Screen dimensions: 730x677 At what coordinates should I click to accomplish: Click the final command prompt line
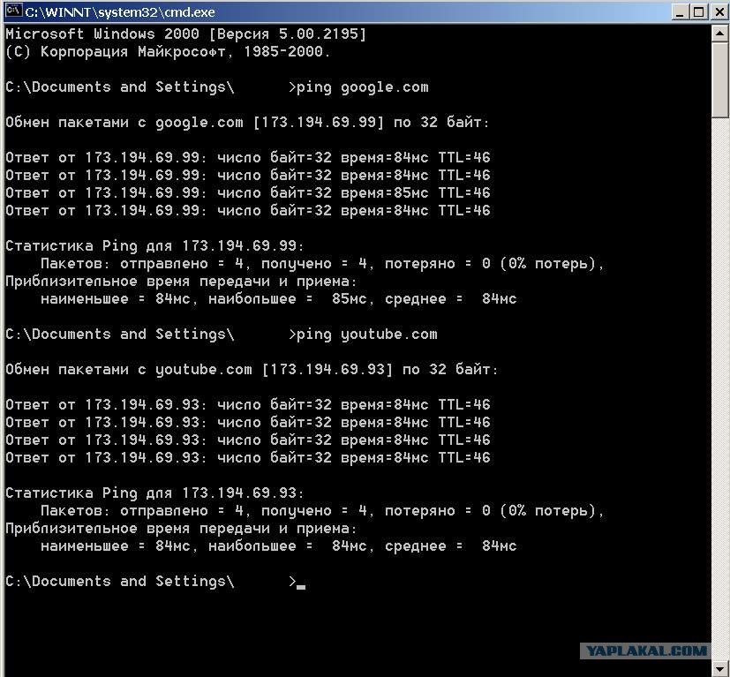coord(155,582)
